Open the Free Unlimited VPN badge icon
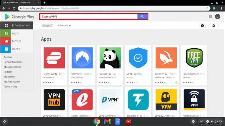This screenshot has width=225, height=126. coord(194,58)
